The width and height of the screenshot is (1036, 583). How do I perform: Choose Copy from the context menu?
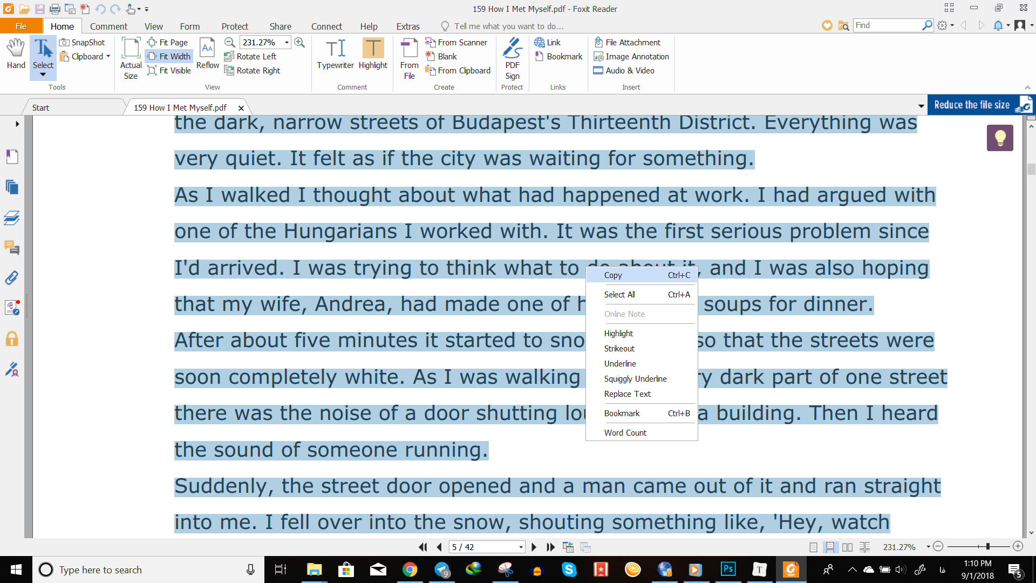pos(642,275)
